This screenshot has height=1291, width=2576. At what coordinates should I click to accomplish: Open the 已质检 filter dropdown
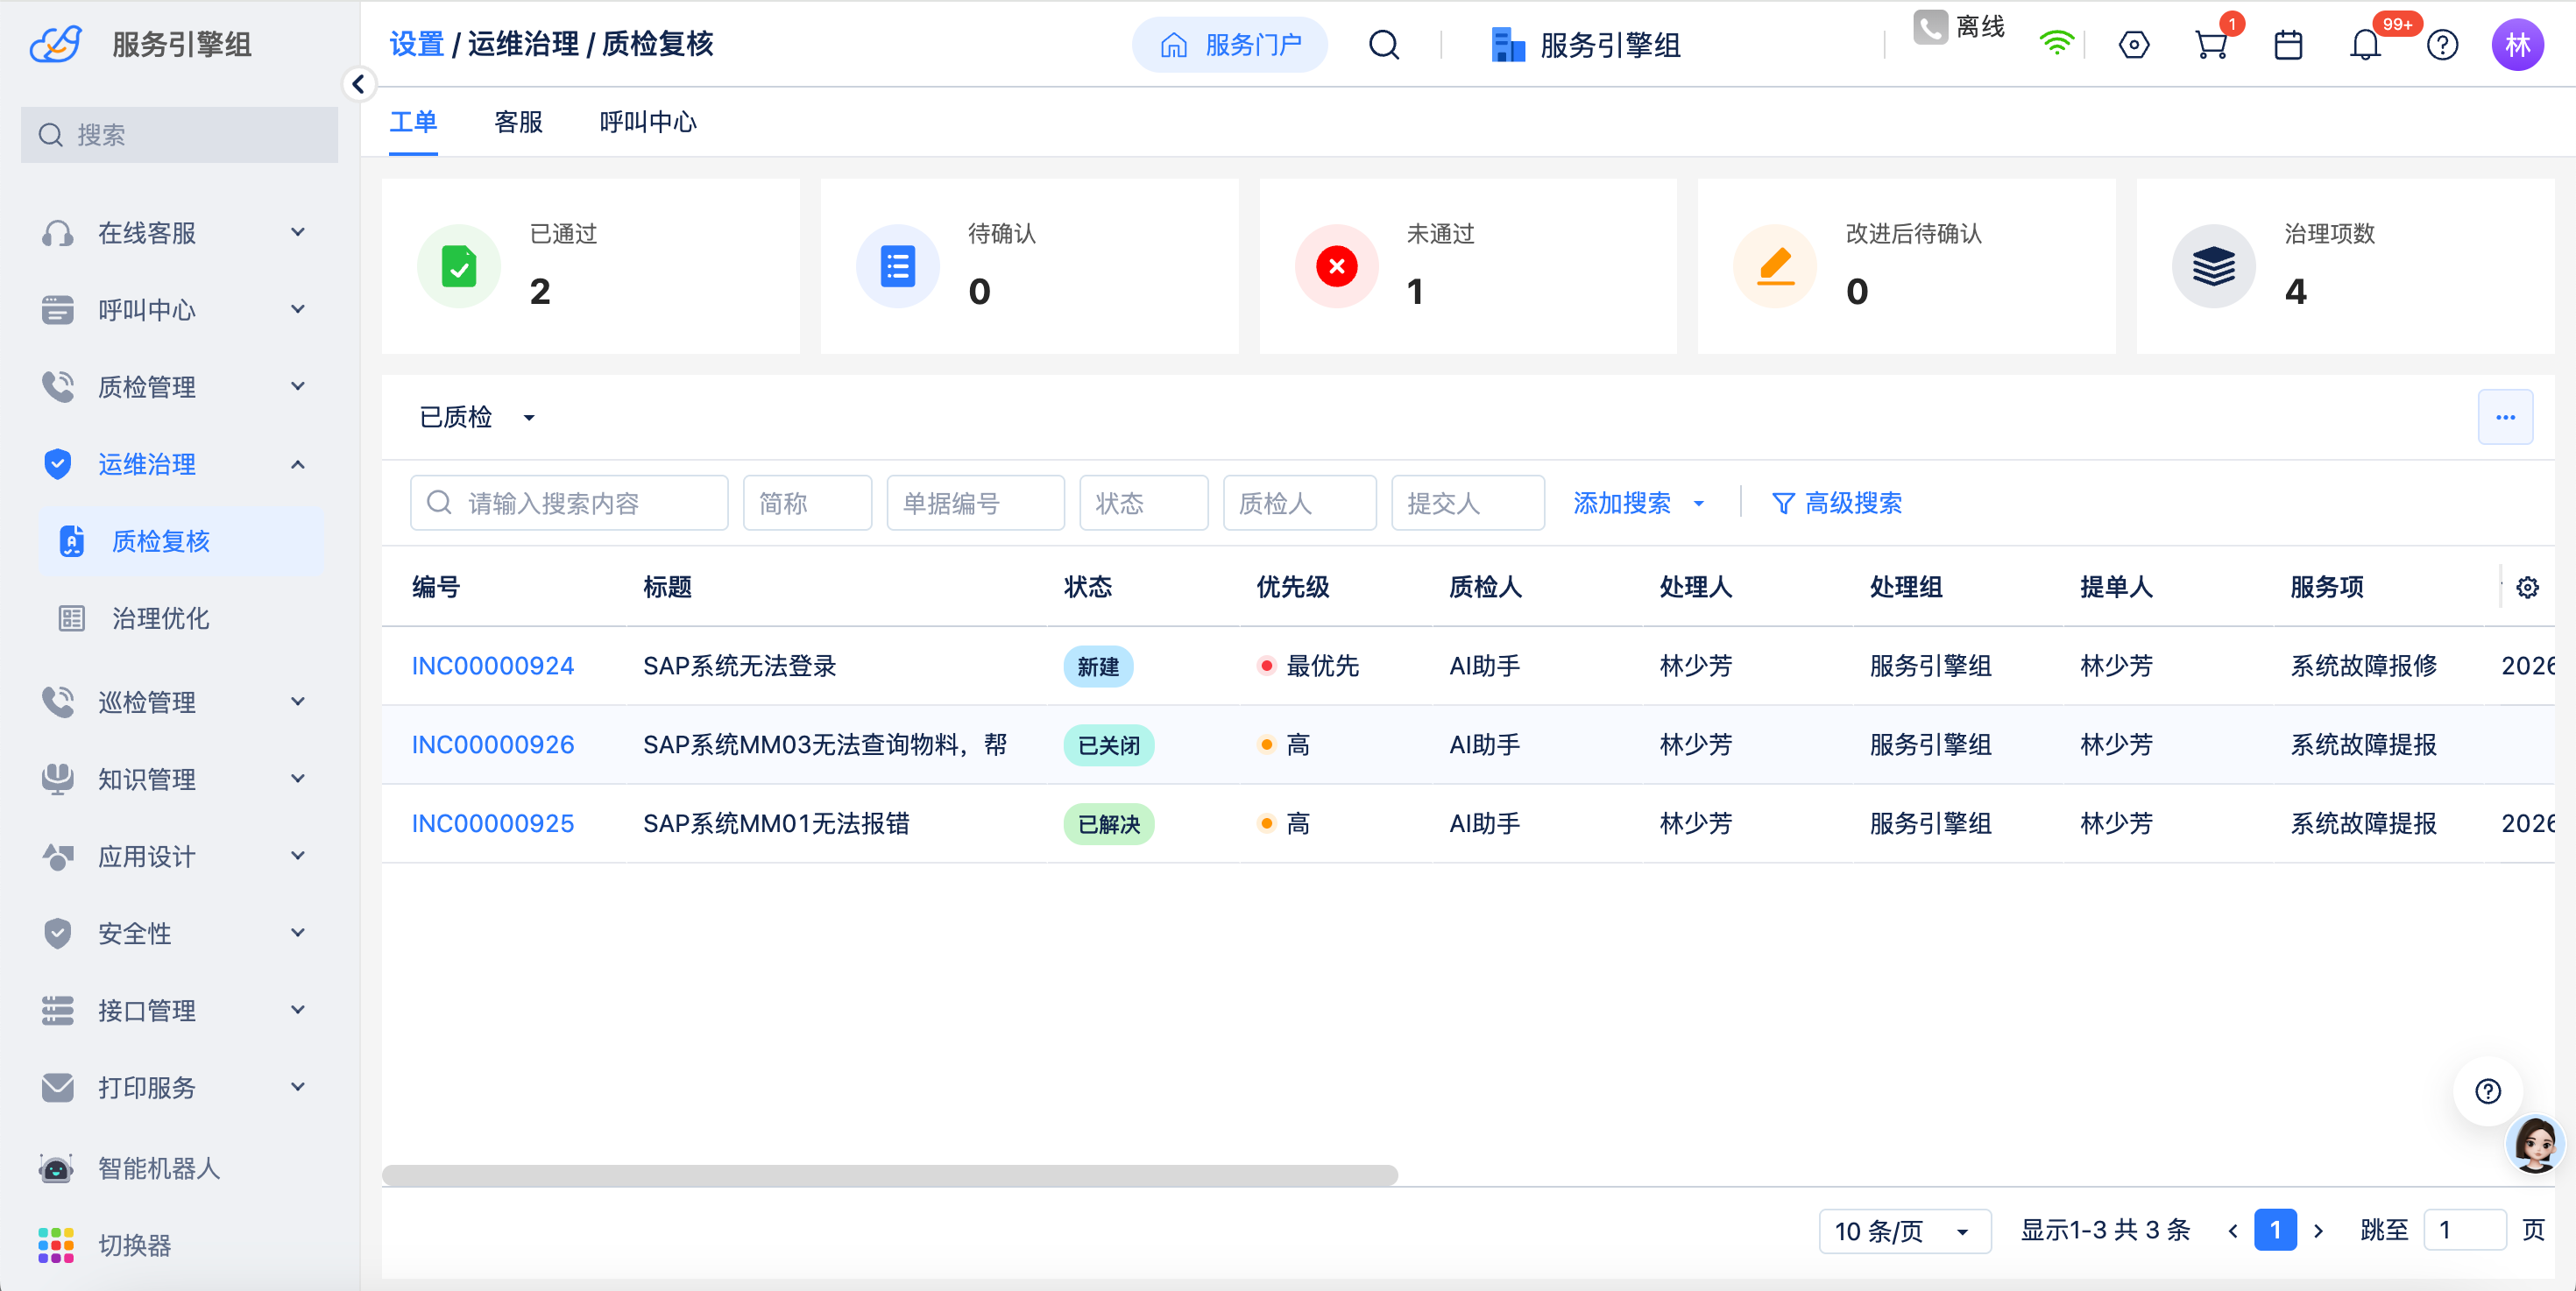(477, 418)
